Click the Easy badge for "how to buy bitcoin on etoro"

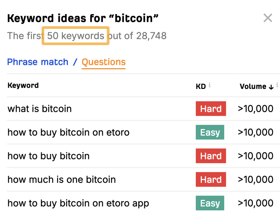210,133
